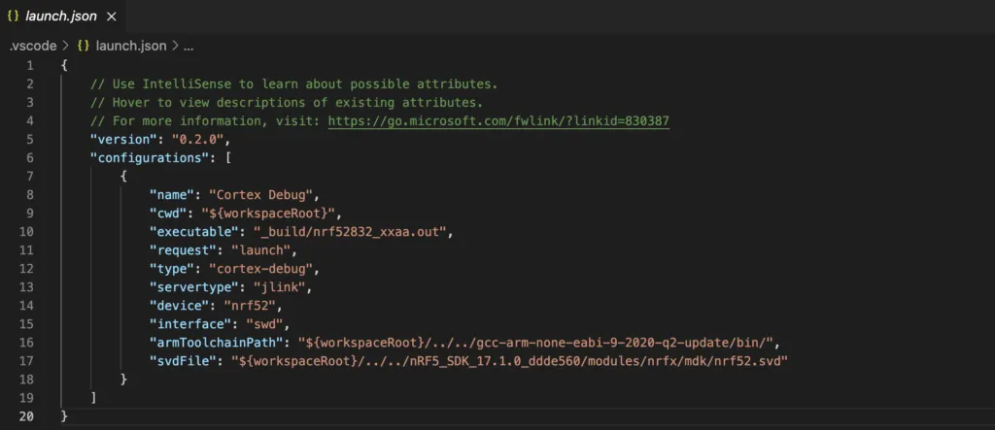Expand the breadcrumb ellipsis after launch.json
Image resolution: width=995 pixels, height=430 pixels.
point(189,45)
